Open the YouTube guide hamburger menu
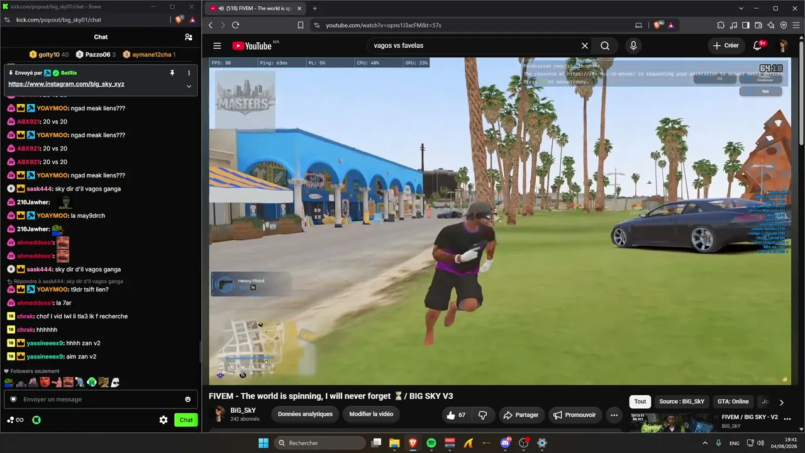The image size is (805, 453). point(217,46)
